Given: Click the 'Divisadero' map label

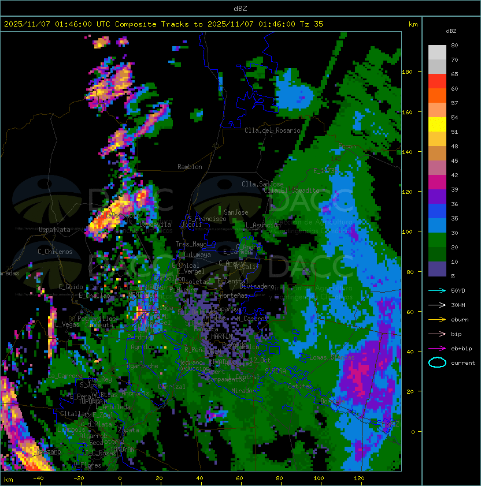Looking at the screenshot, I should pos(257,286).
